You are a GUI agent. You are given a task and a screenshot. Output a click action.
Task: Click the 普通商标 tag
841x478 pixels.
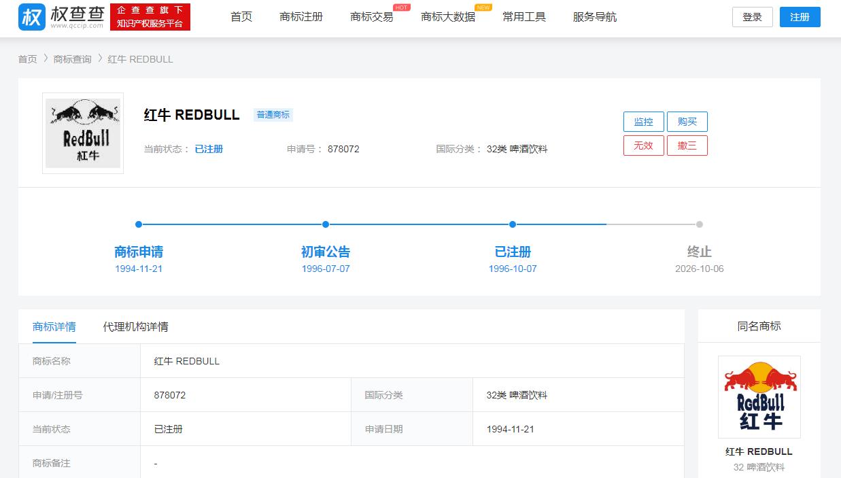tap(273, 115)
